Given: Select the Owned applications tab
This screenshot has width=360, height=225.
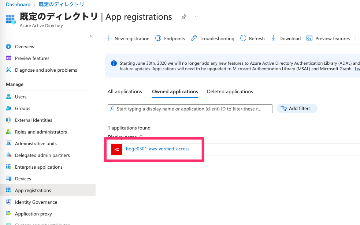Looking at the screenshot, I should coord(175,91).
